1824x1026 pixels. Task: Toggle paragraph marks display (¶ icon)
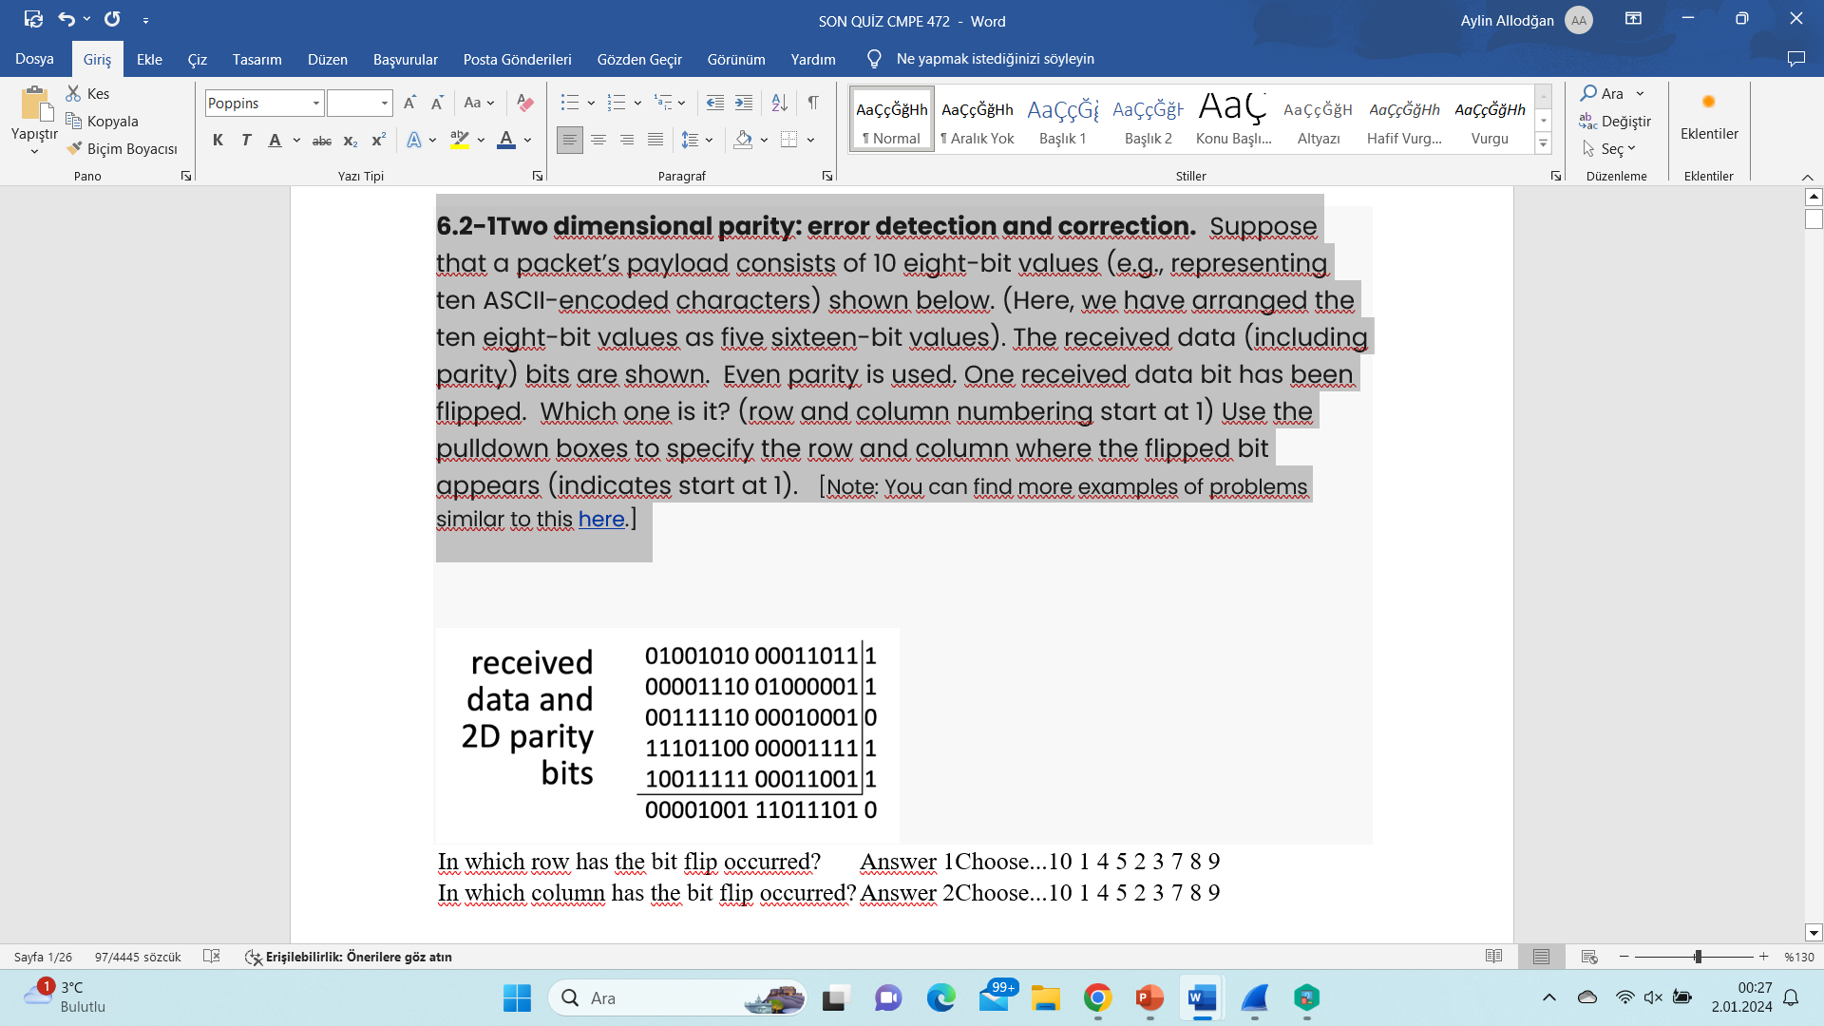tap(812, 103)
